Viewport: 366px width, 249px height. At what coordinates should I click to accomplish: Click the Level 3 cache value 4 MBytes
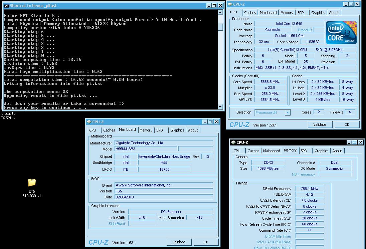click(x=323, y=100)
